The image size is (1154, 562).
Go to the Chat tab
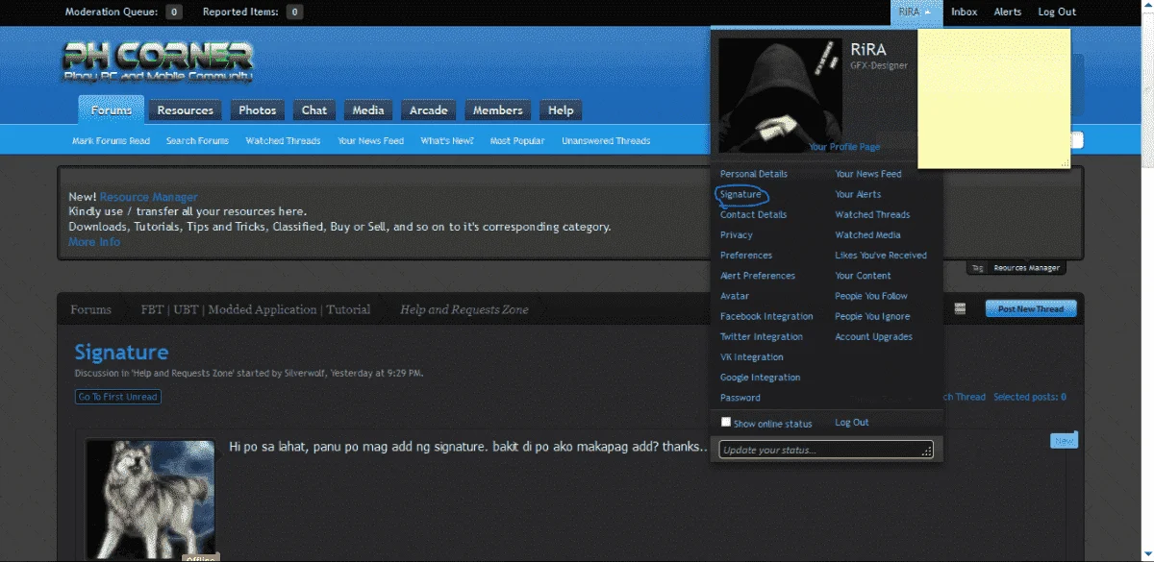(x=314, y=110)
